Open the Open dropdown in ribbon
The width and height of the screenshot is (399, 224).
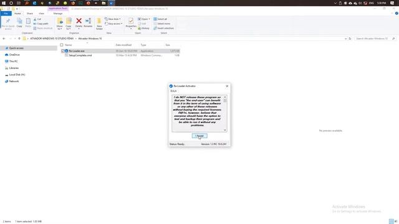pos(144,19)
